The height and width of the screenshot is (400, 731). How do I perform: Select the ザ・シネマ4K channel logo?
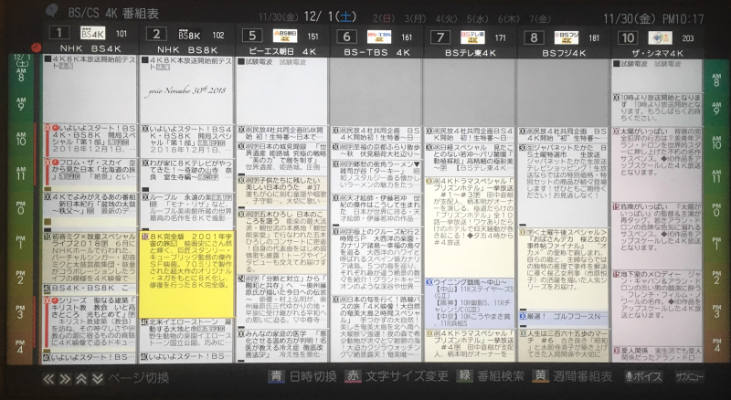point(660,37)
